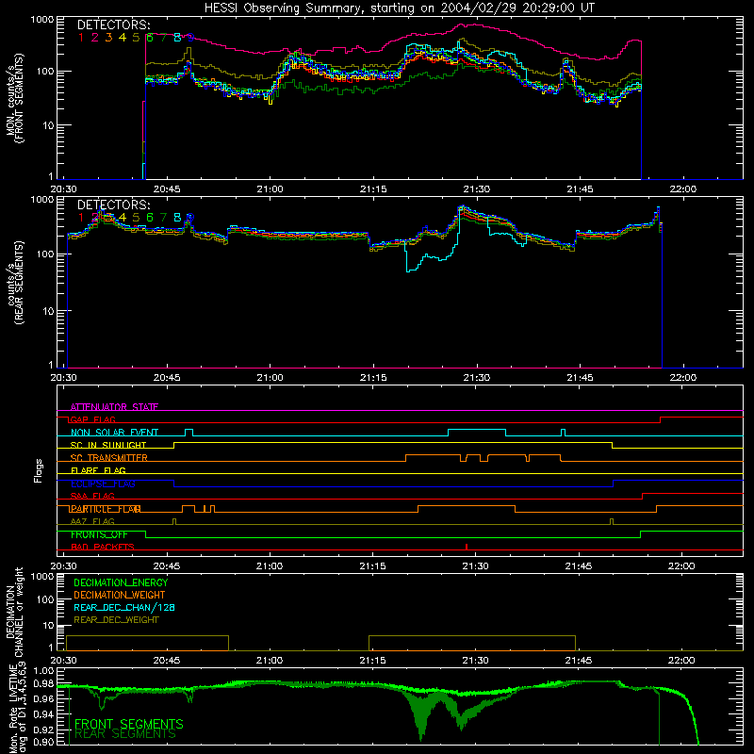Screen dimensions: 754x754
Task: Select the ECLIPSE_FLAG label
Action: pyautogui.click(x=103, y=484)
